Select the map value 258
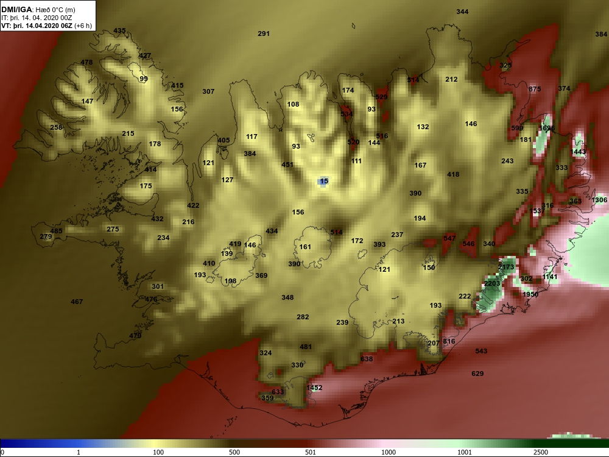Screen dimensions: 609x457 [56, 127]
